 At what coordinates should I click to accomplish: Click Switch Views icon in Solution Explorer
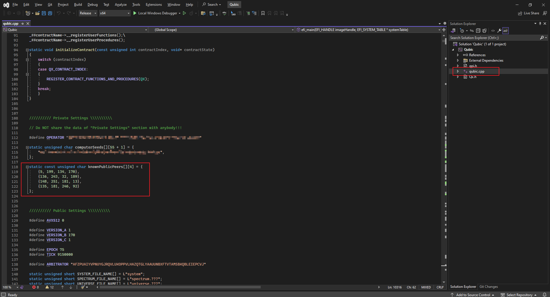click(x=453, y=31)
